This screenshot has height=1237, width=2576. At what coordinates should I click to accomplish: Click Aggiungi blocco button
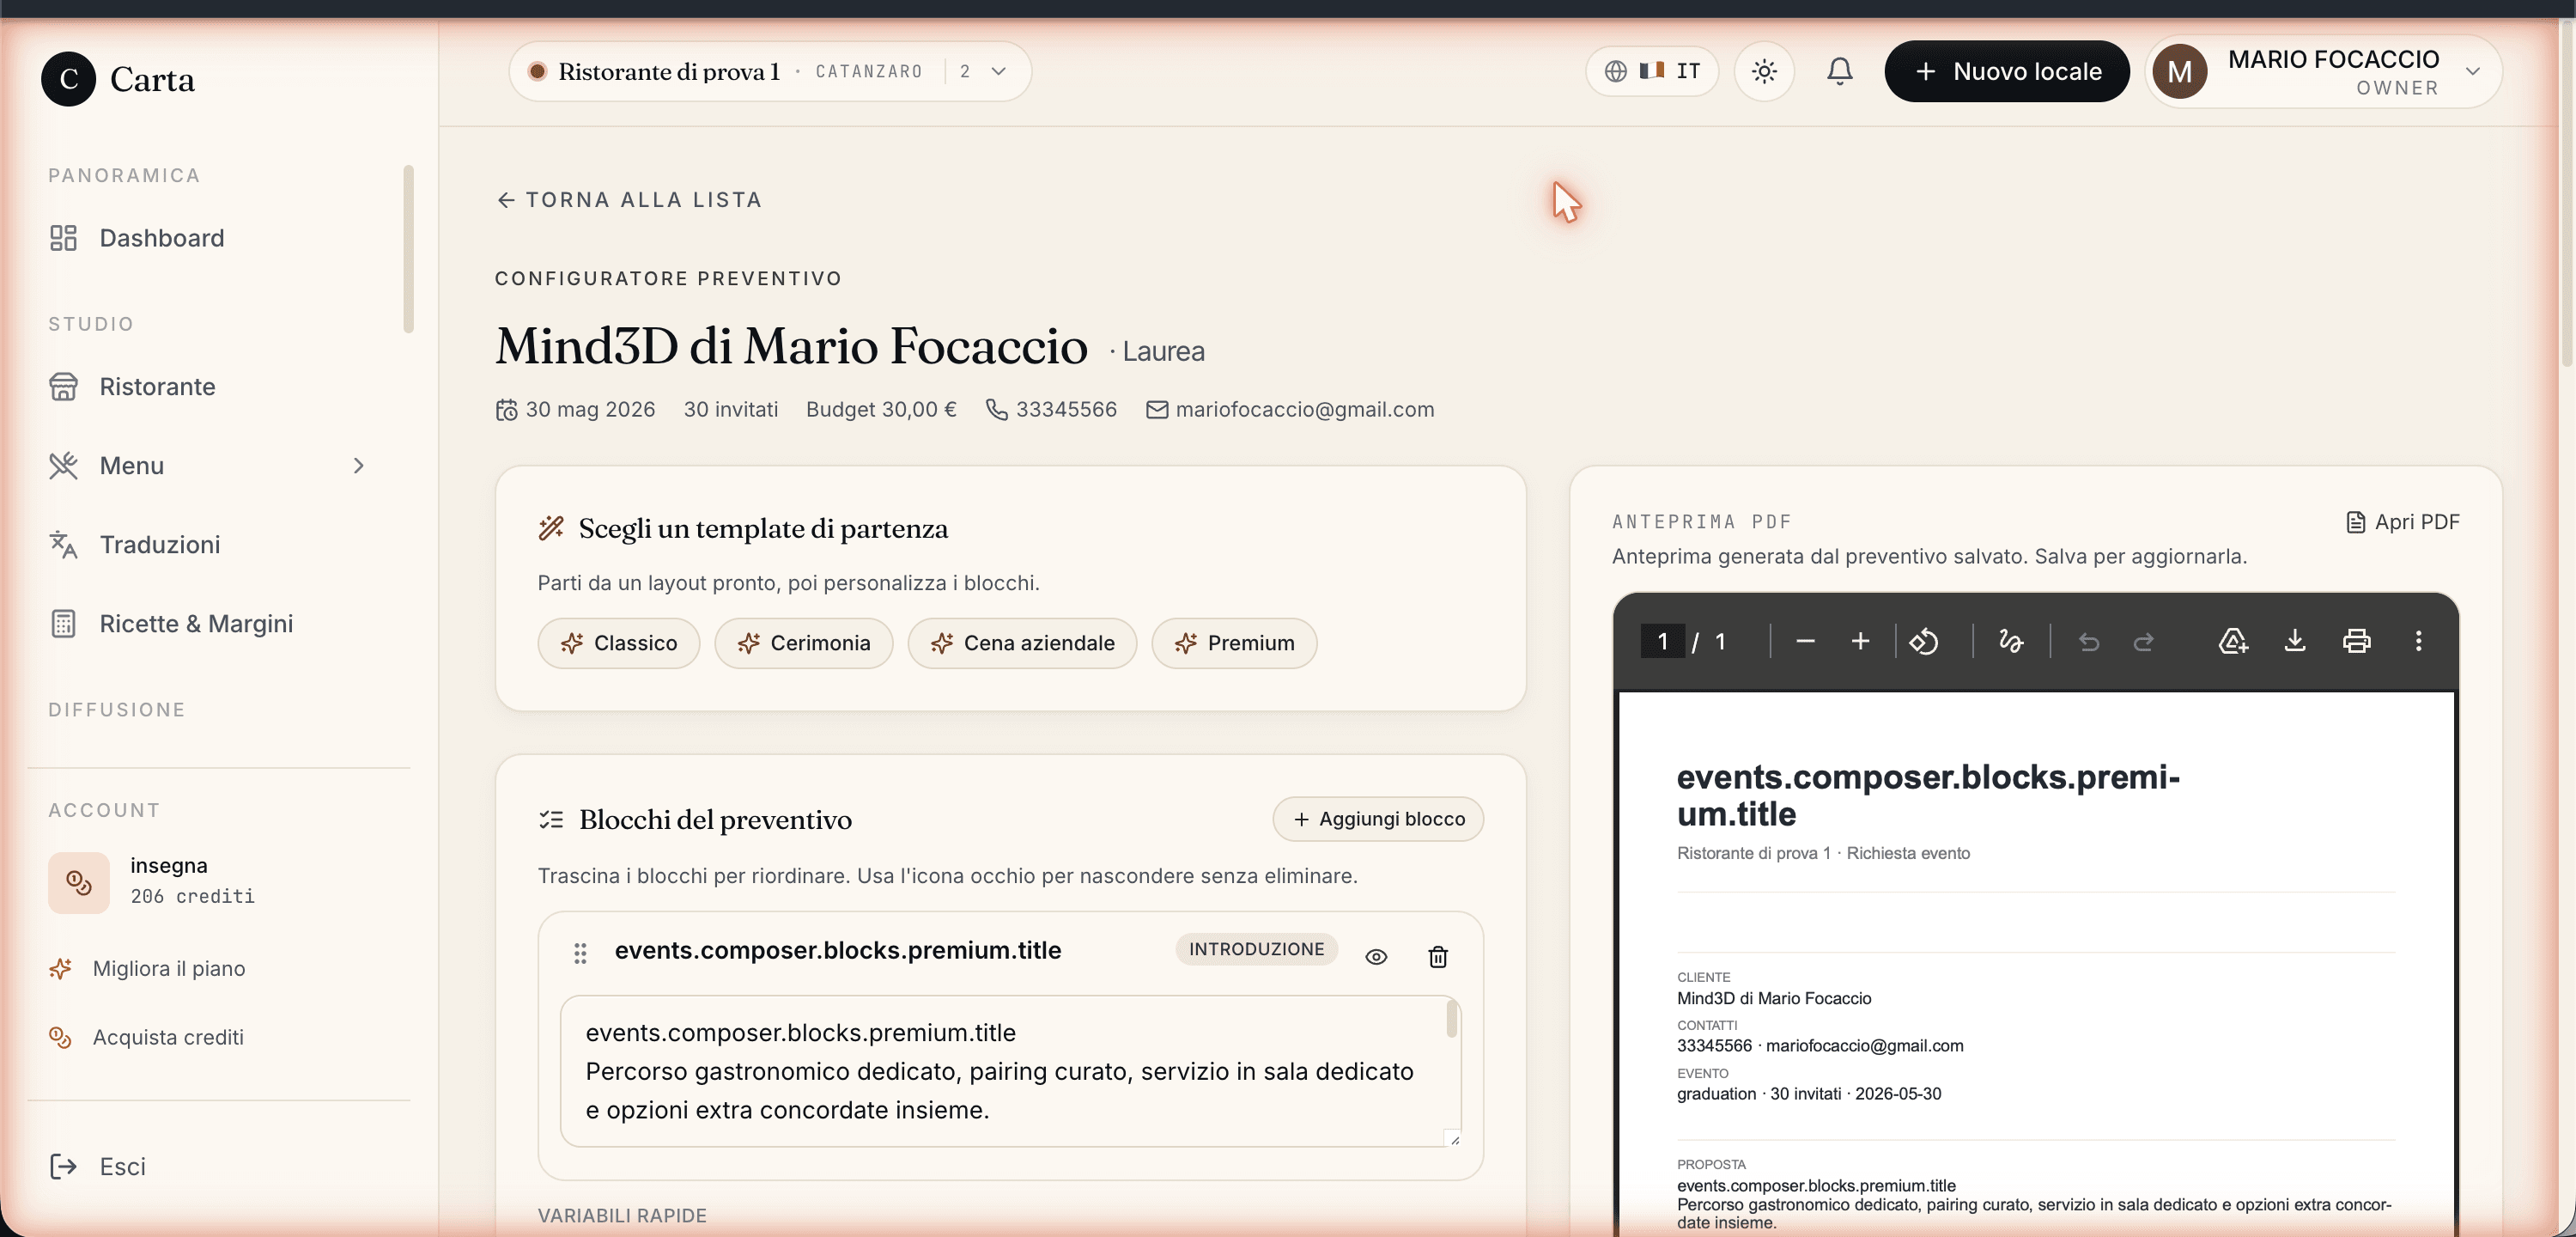point(1378,819)
